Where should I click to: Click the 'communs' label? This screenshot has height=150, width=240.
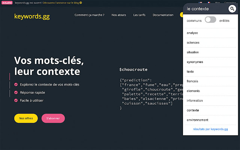[x=194, y=21]
